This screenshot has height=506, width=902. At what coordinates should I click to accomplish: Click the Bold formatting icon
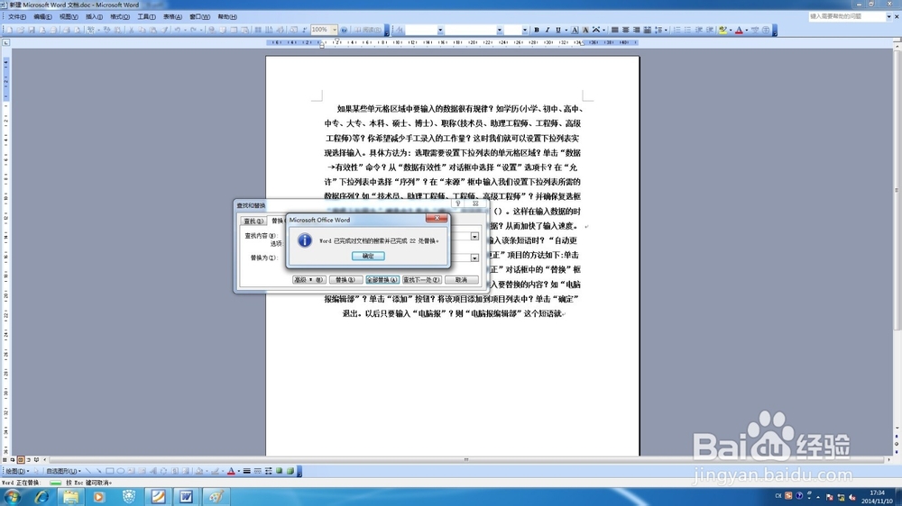[536, 30]
